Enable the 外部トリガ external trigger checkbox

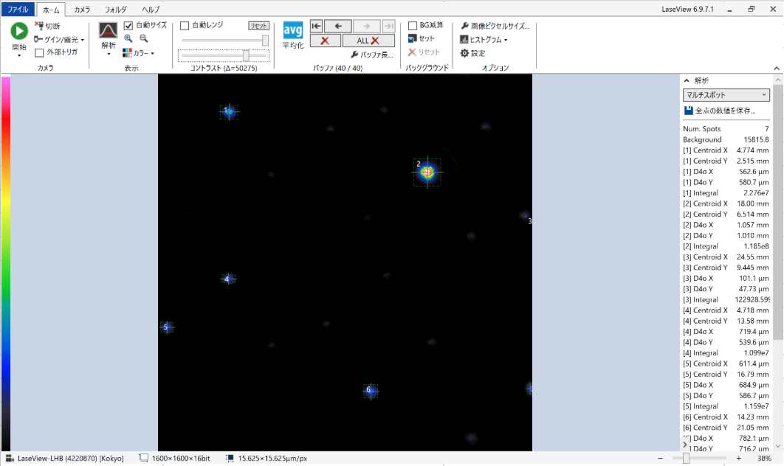click(40, 52)
